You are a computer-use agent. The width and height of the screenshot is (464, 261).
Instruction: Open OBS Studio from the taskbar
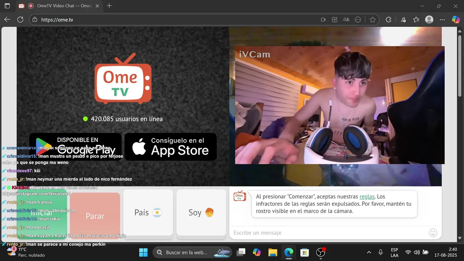[x=321, y=252]
